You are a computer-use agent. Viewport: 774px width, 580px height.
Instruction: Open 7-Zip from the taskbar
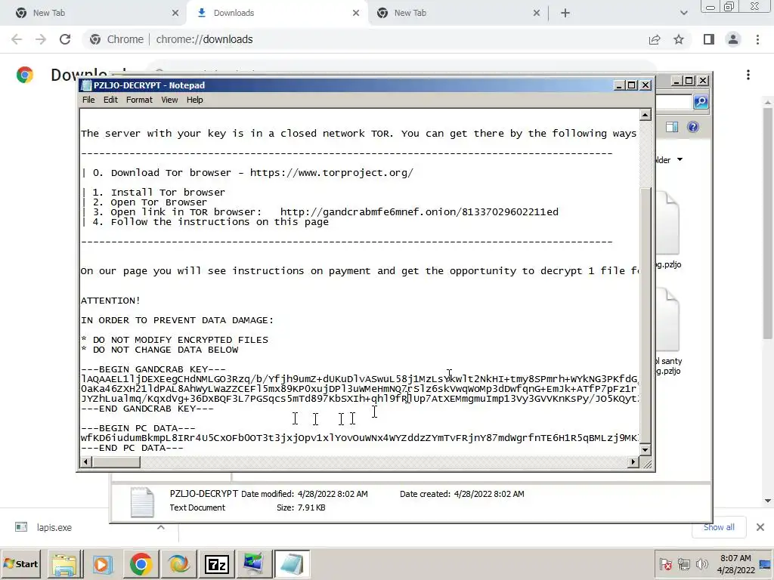tap(217, 564)
